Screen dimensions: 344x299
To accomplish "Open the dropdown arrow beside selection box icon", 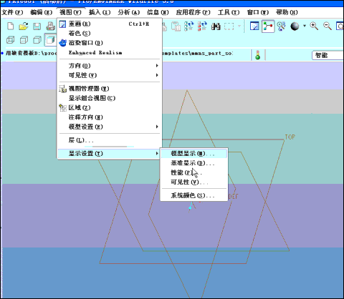I will [239, 26].
